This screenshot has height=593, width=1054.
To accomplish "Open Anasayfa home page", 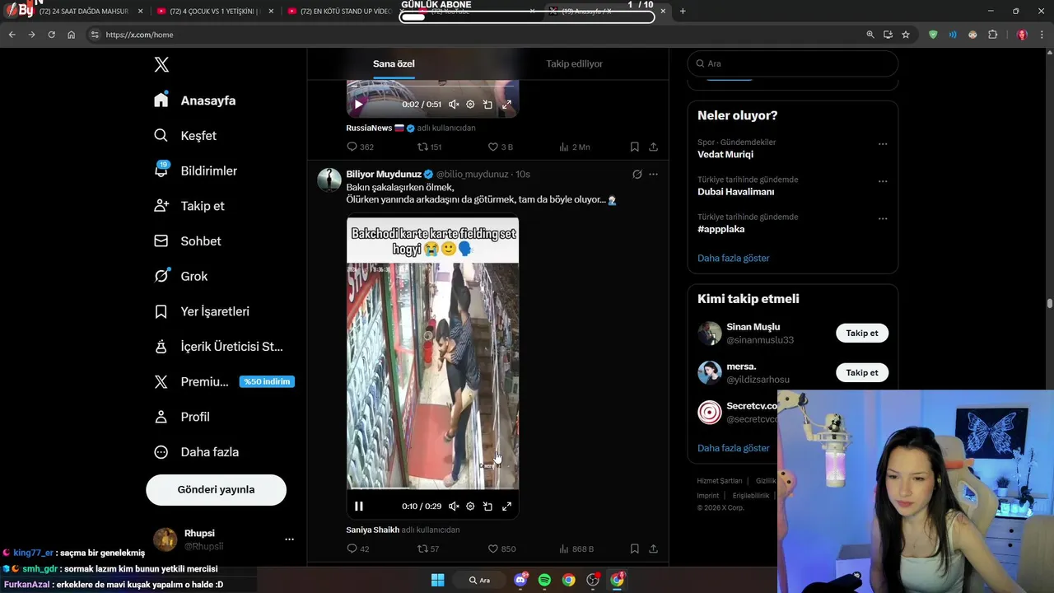I will coord(195,100).
